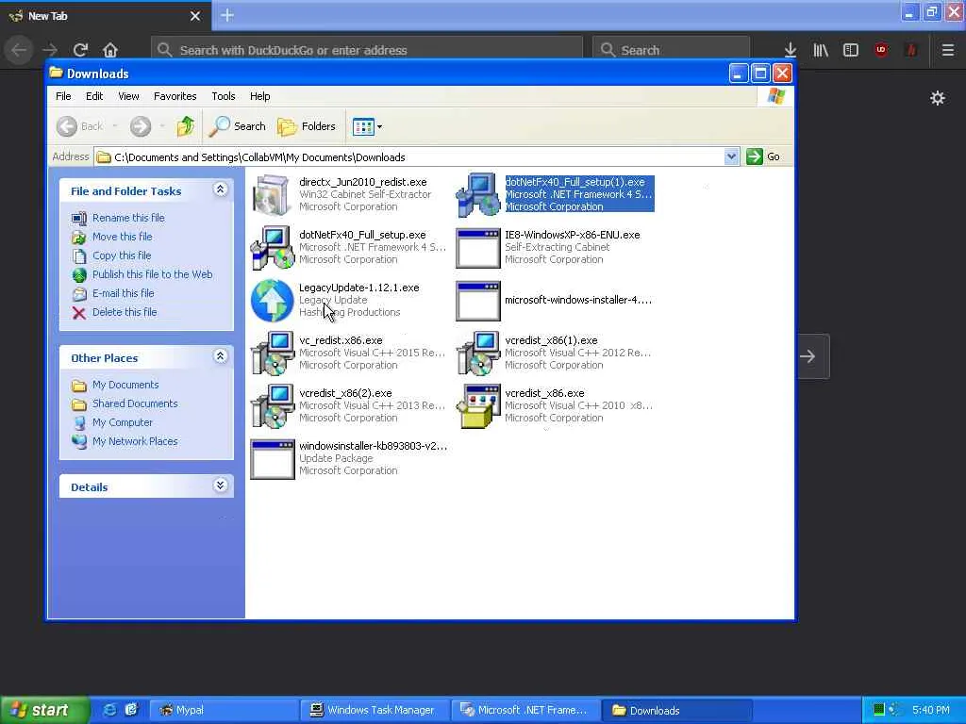Reload the page in Mypal browser

click(x=80, y=50)
